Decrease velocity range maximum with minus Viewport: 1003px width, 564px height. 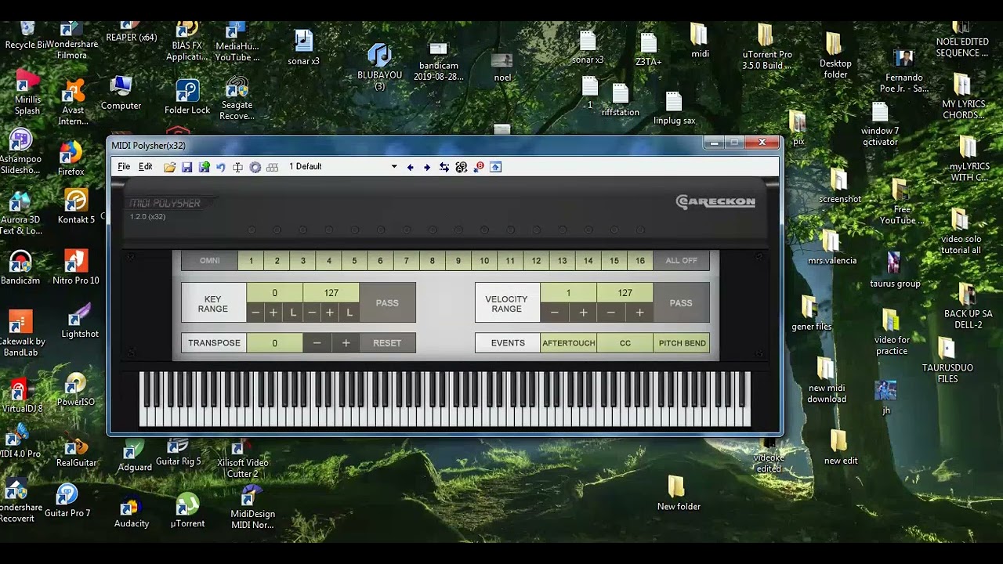click(x=611, y=313)
